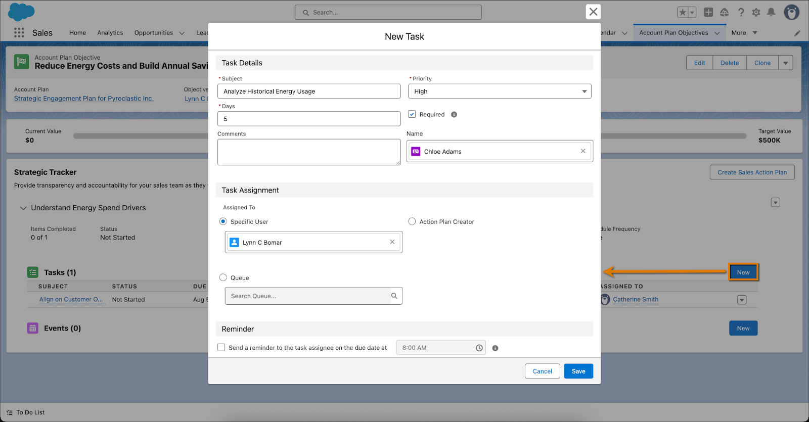Image resolution: width=809 pixels, height=422 pixels.
Task: Open the Notifications bell icon
Action: [x=771, y=12]
